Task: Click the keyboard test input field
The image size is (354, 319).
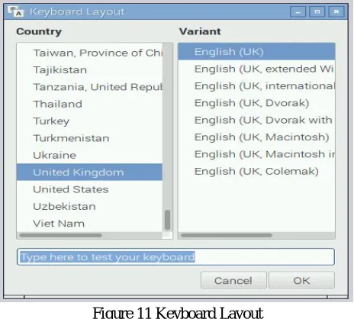Action: coord(175,257)
